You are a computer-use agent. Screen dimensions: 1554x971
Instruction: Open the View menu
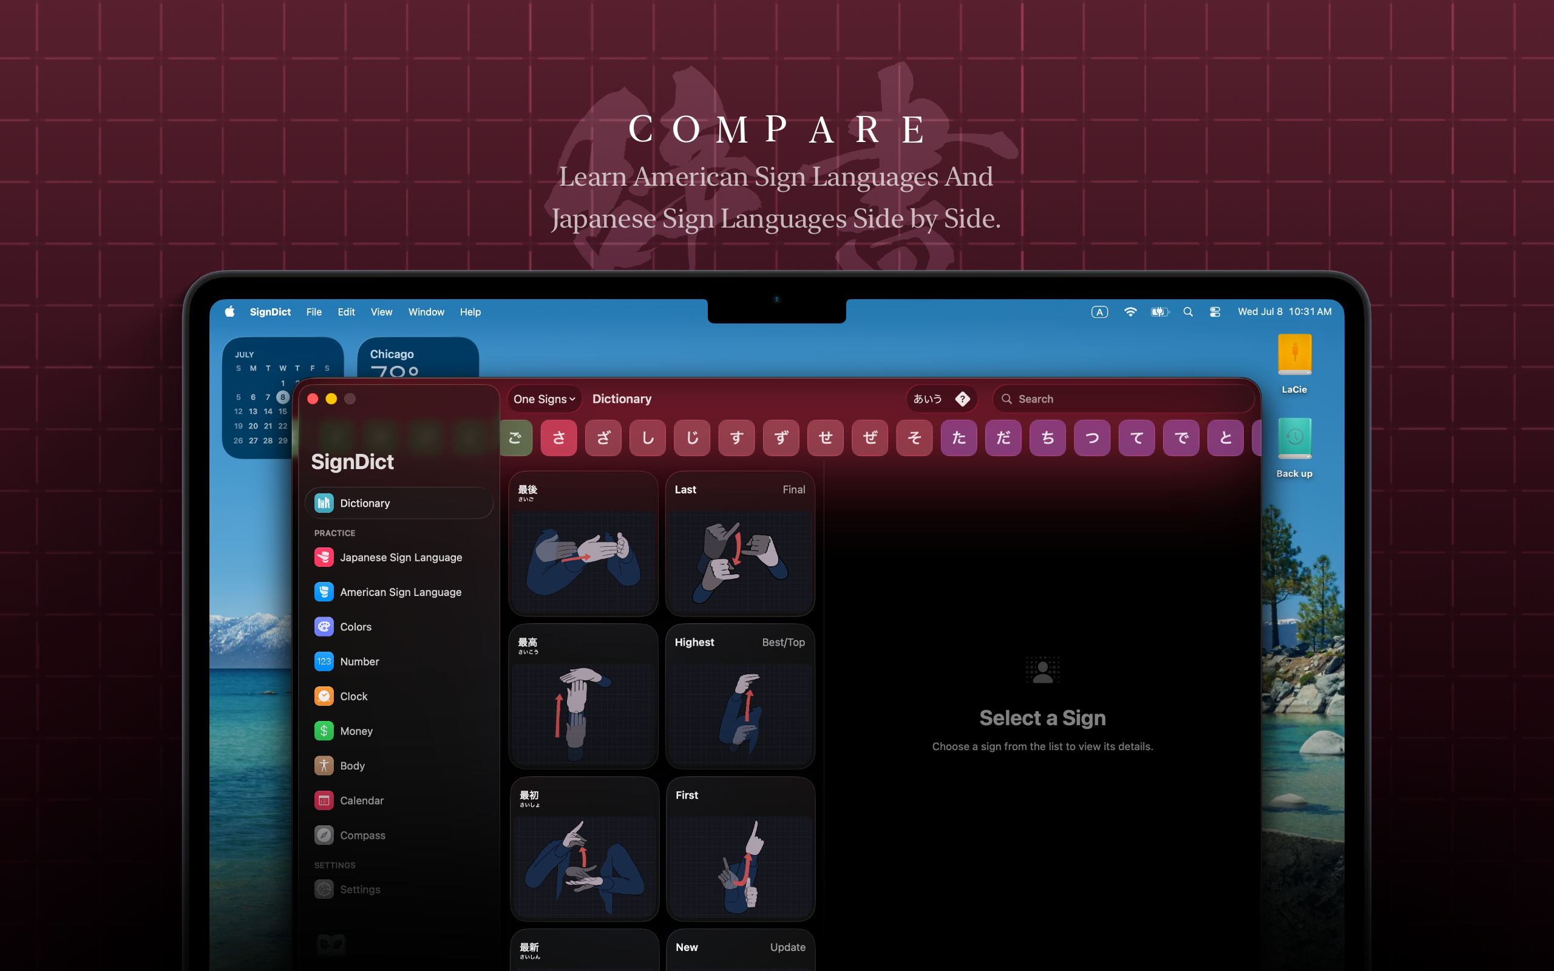(381, 311)
